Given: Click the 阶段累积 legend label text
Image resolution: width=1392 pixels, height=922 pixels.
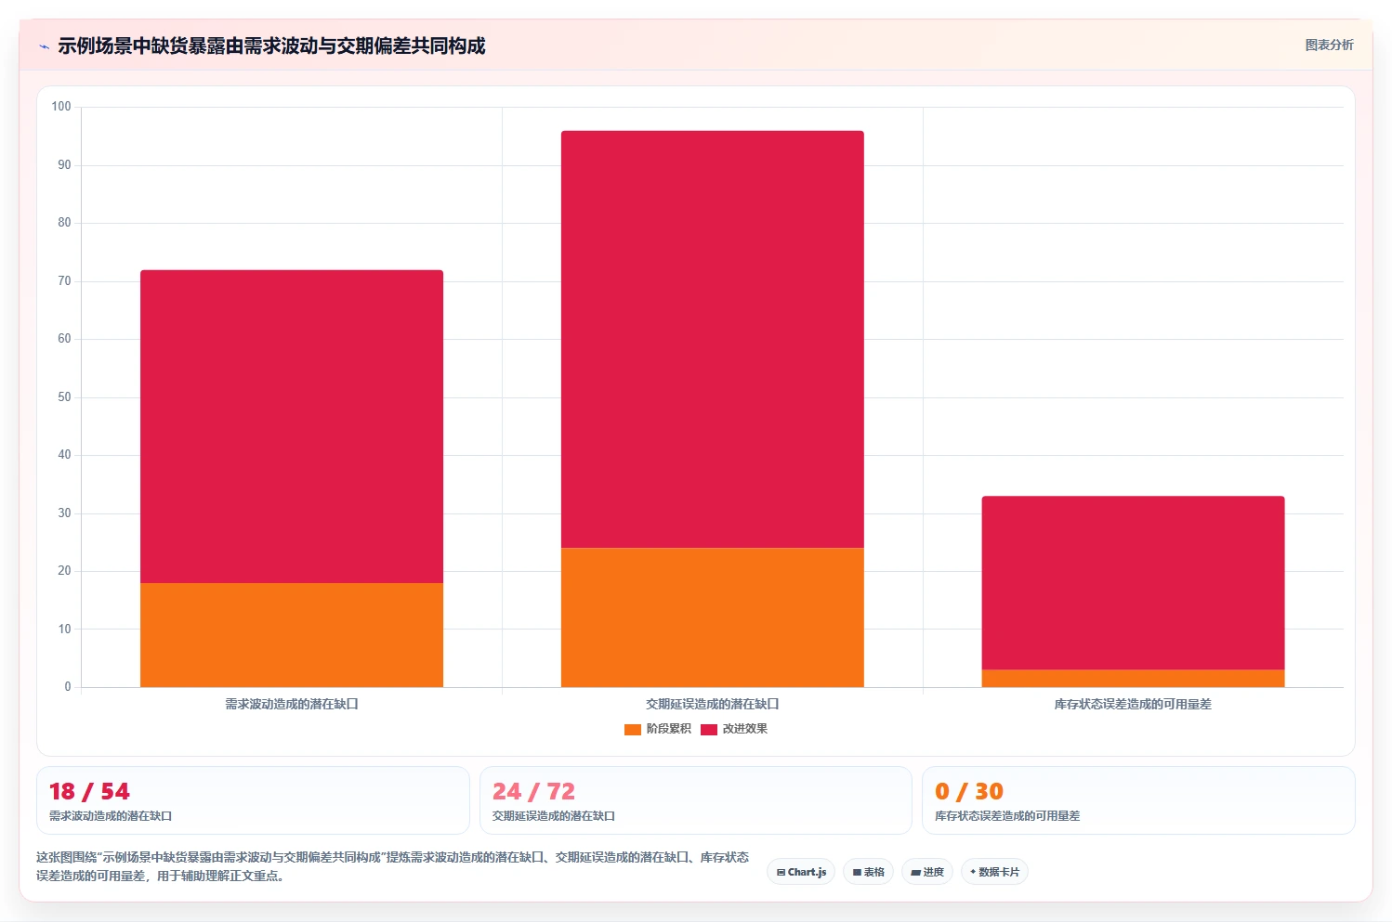Looking at the screenshot, I should pyautogui.click(x=669, y=729).
